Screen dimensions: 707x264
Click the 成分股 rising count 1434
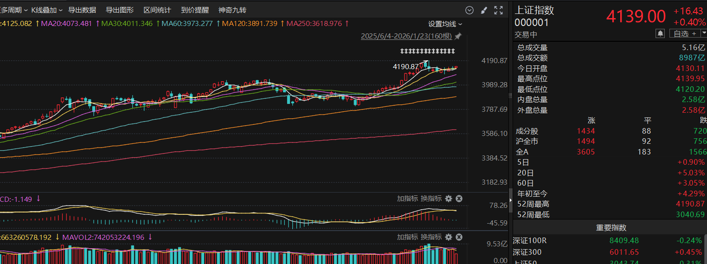(x=586, y=131)
